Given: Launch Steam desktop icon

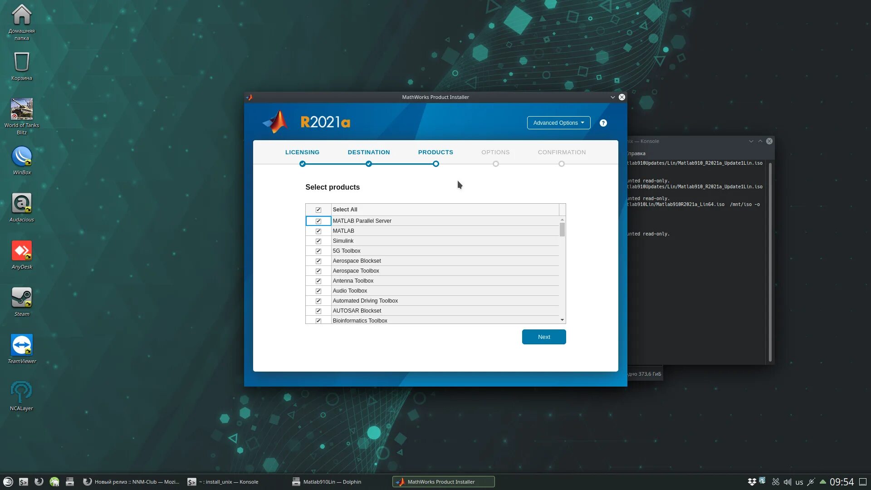Looking at the screenshot, I should click(x=21, y=302).
